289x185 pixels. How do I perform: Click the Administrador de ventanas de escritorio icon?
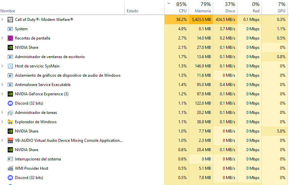tap(10, 57)
